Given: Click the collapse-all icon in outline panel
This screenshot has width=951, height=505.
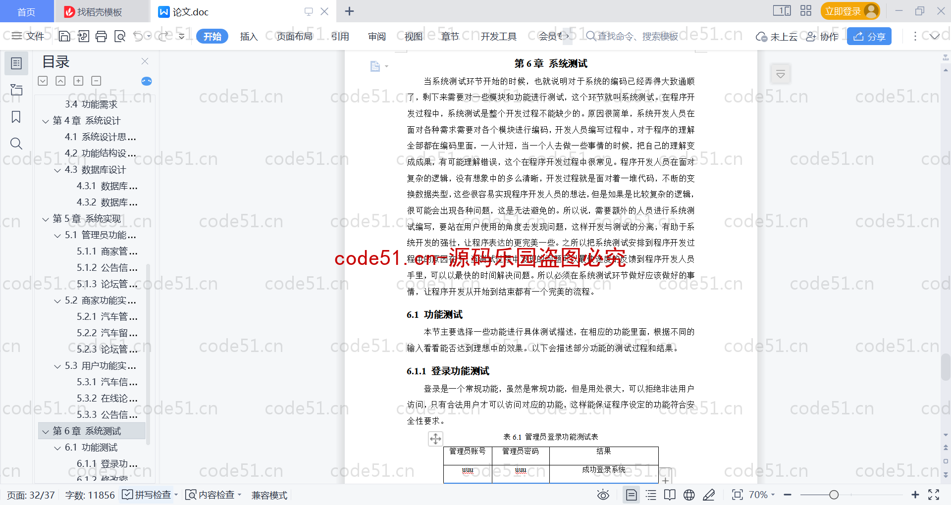Looking at the screenshot, I should click(60, 81).
